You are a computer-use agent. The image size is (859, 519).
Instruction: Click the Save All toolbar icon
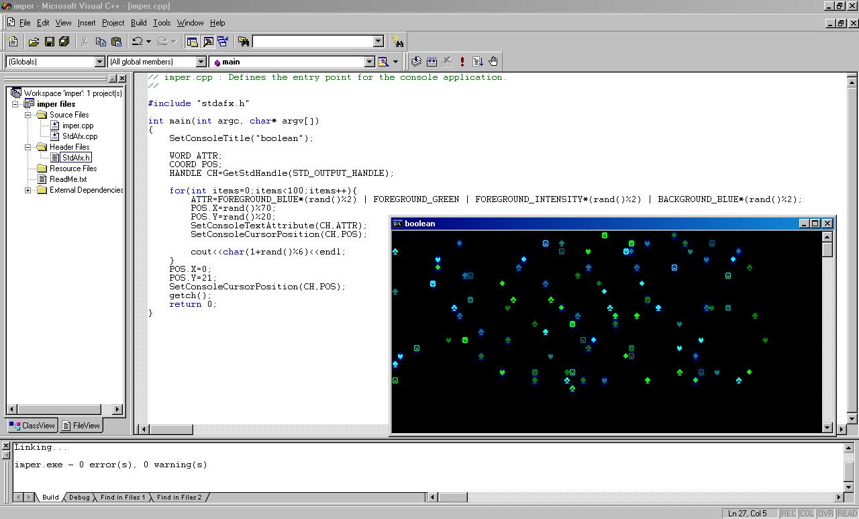point(64,42)
